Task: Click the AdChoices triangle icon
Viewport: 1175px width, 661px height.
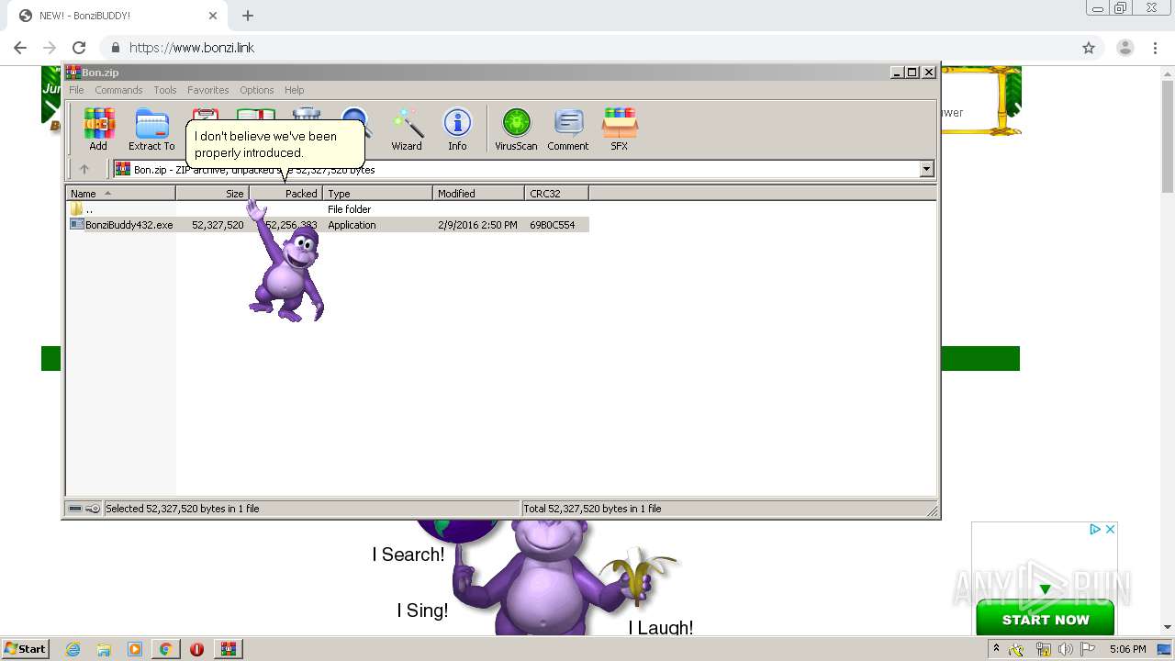Action: (1095, 529)
